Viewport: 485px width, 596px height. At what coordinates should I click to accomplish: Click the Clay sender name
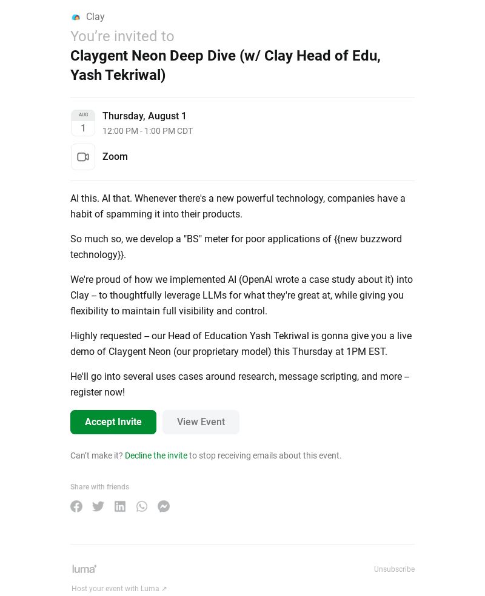click(x=95, y=17)
